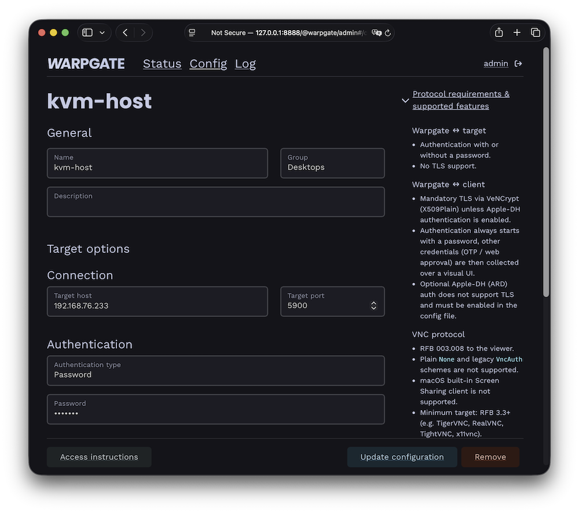
Task: Open Protocol requirements & supported features link
Action: [x=461, y=100]
